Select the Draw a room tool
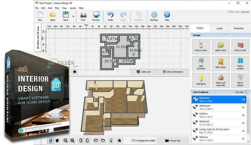Image resolution: width=251 pixels, height=145 pixels. click(x=201, y=47)
